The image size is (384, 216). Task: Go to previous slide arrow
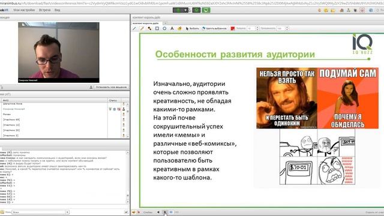click(158, 212)
